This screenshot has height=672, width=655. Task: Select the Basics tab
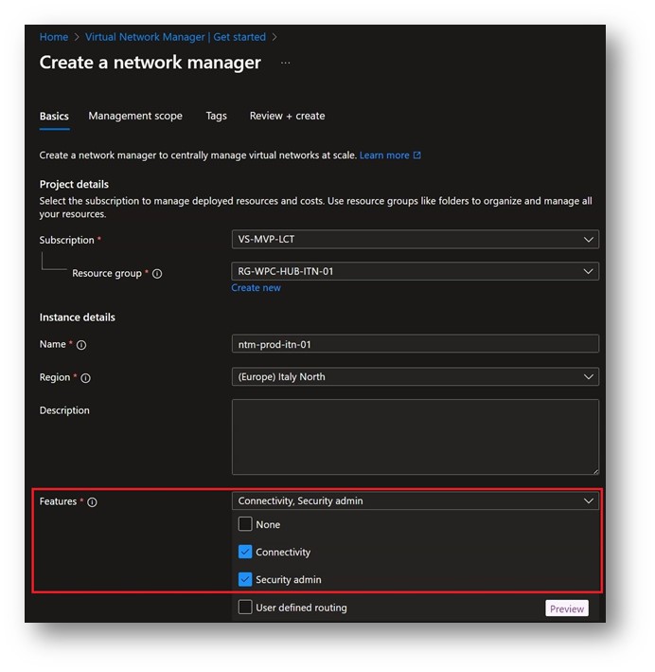[x=54, y=117]
